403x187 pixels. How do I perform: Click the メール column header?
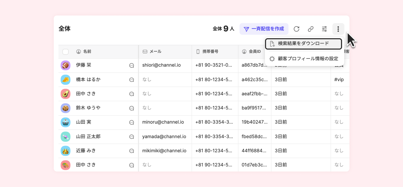click(x=156, y=52)
